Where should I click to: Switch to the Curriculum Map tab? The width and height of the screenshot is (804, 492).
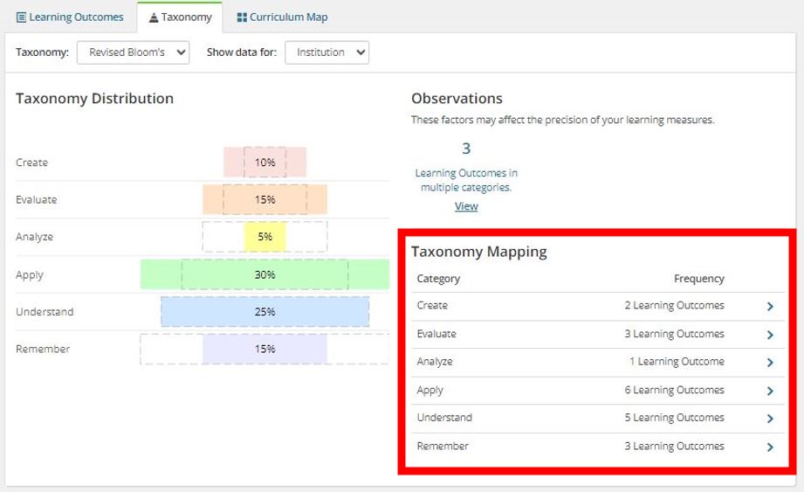coord(282,17)
